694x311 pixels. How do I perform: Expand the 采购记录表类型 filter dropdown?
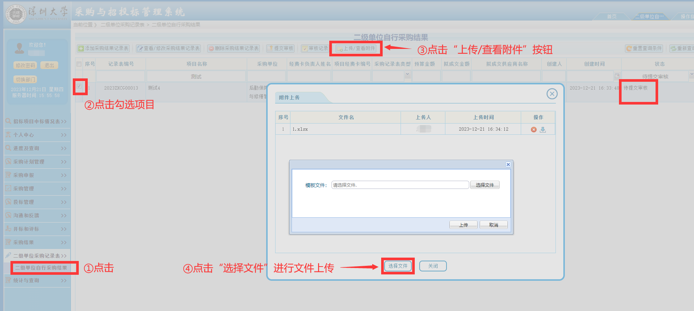[407, 75]
